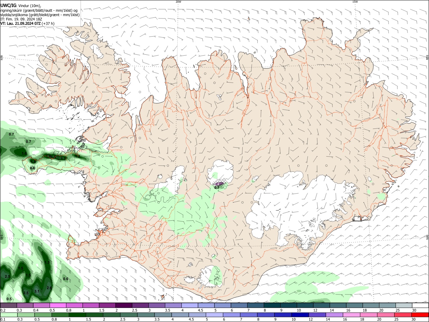Click the '15W' longitude label

click(355, 2)
